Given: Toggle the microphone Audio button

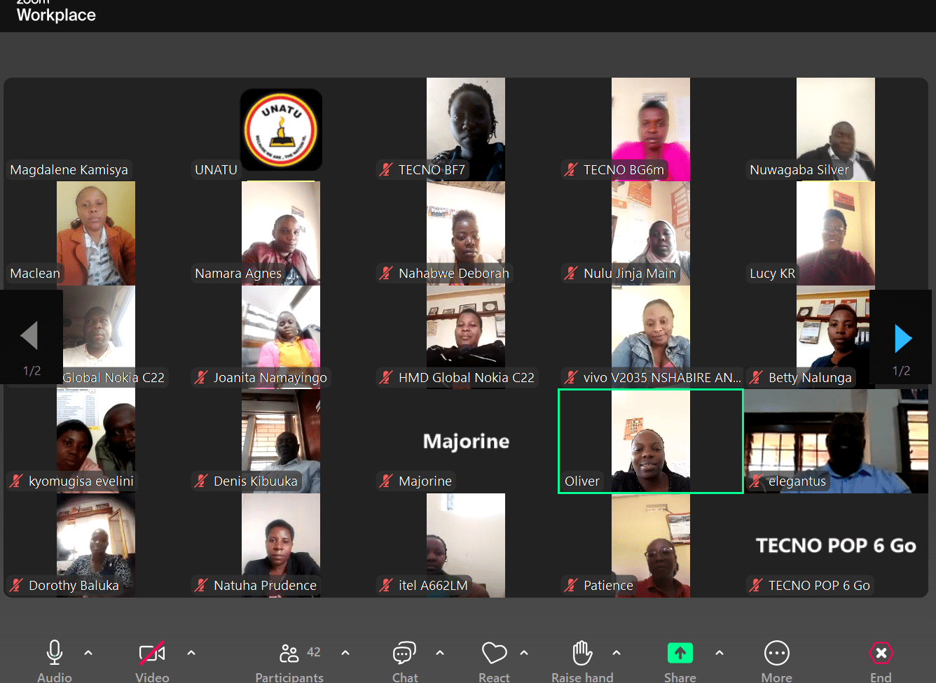Looking at the screenshot, I should 55,654.
